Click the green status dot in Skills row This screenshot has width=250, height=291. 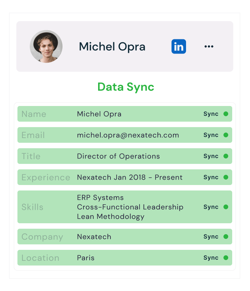[226, 207]
